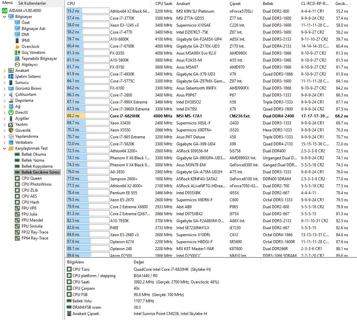Select the Xeon E5-2670 result row
The width and height of the screenshot is (357, 320).
(207, 200)
